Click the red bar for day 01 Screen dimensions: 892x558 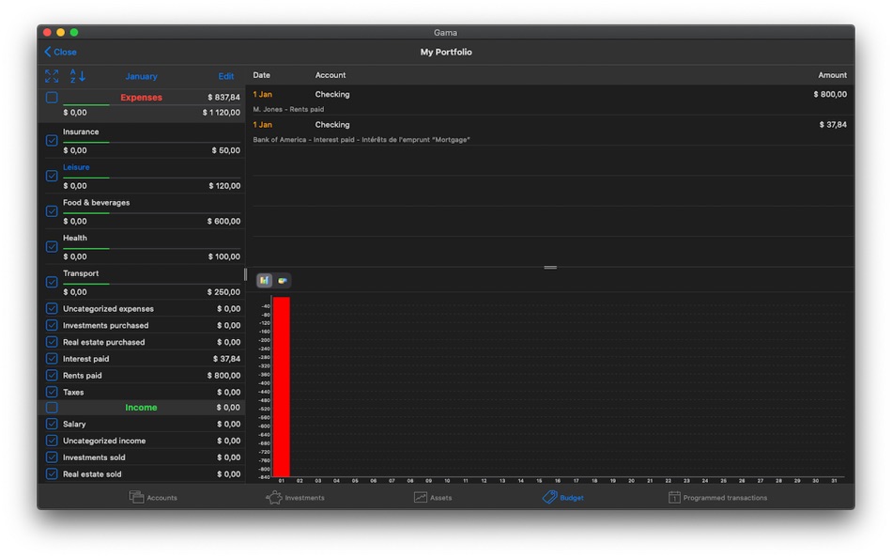click(282, 387)
